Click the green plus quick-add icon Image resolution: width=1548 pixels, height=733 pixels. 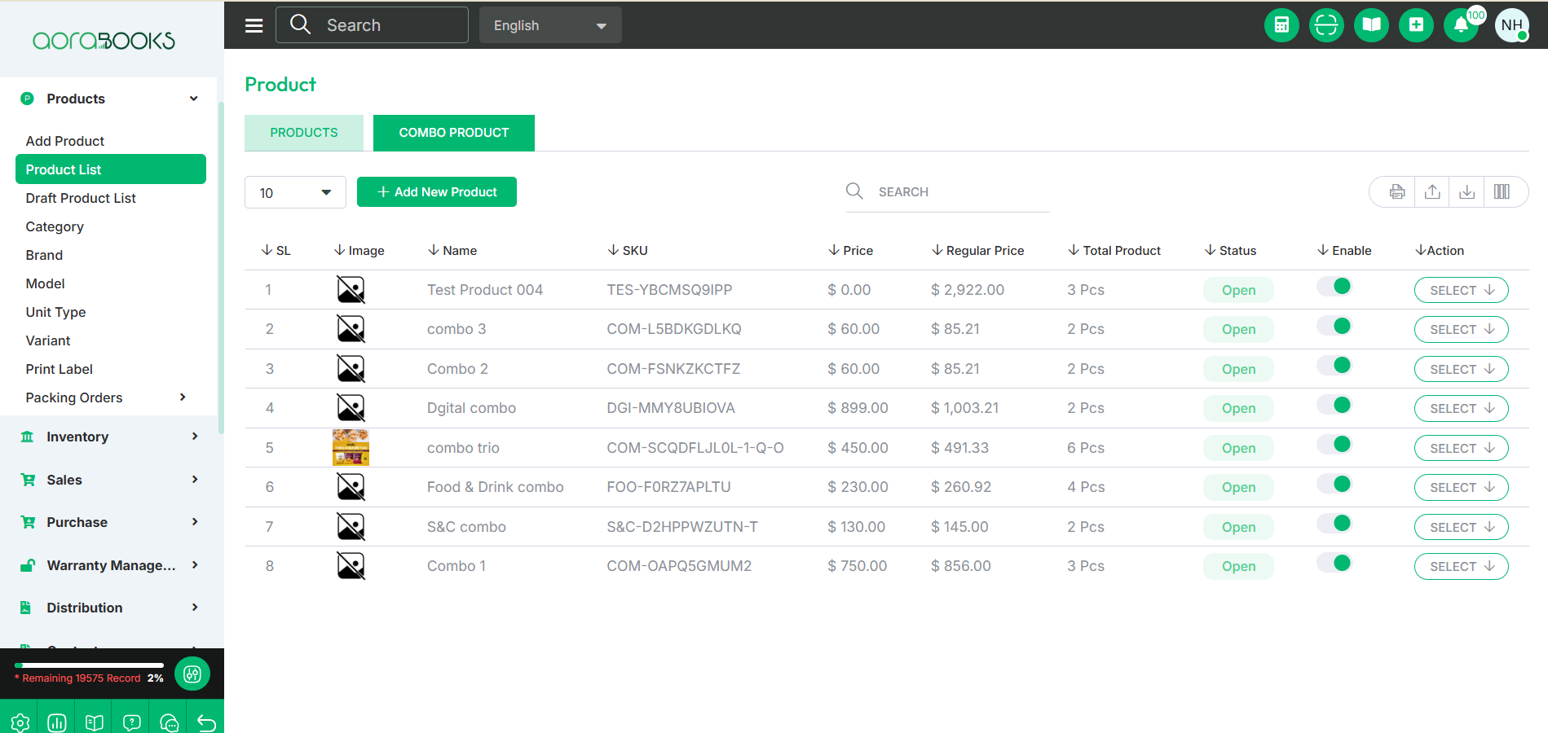[x=1416, y=25]
